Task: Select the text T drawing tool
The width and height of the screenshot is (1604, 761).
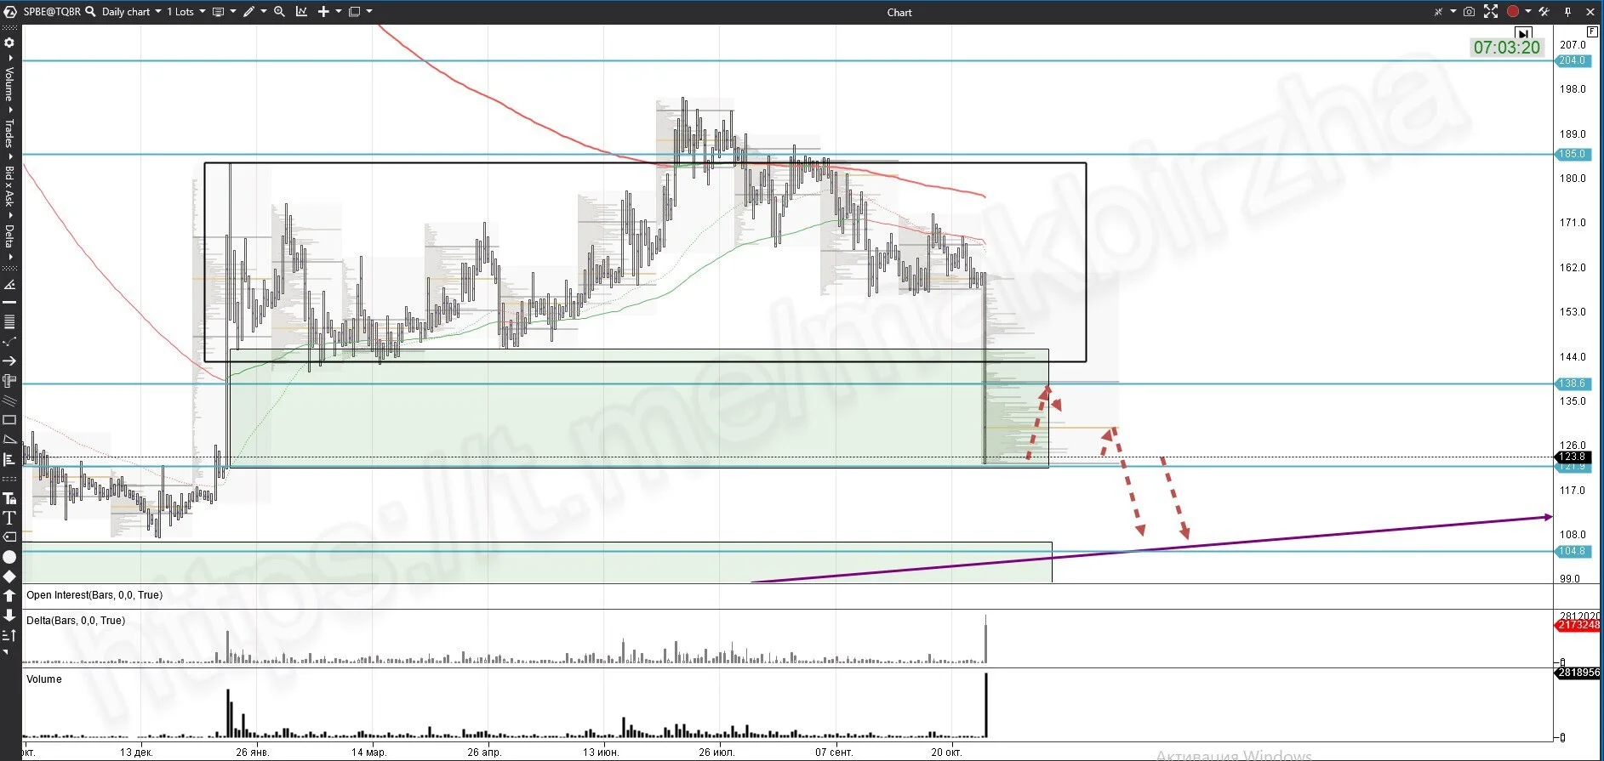Action: point(9,517)
